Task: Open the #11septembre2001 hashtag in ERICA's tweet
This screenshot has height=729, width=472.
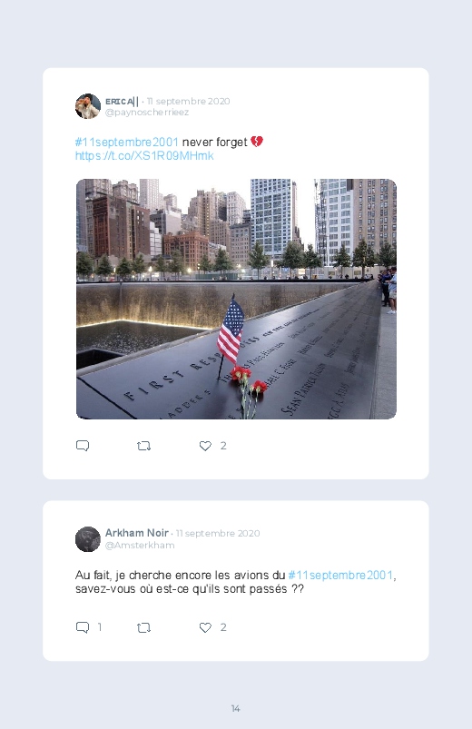Action: click(x=126, y=142)
